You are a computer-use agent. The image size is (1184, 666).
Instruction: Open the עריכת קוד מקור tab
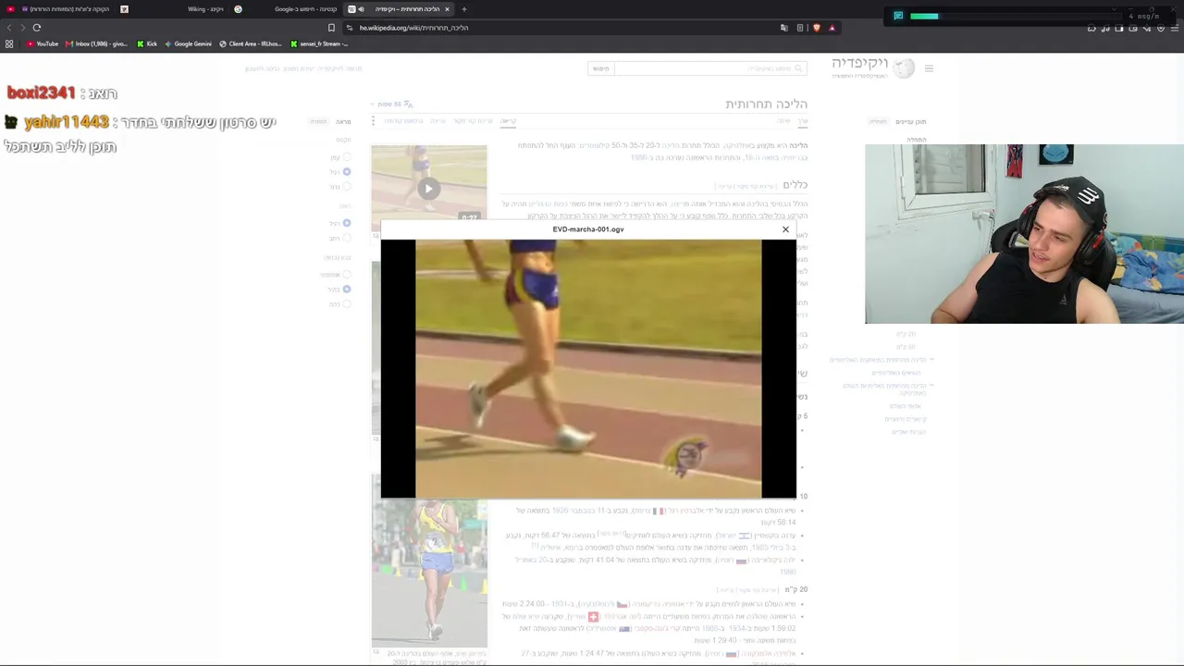pyautogui.click(x=474, y=121)
